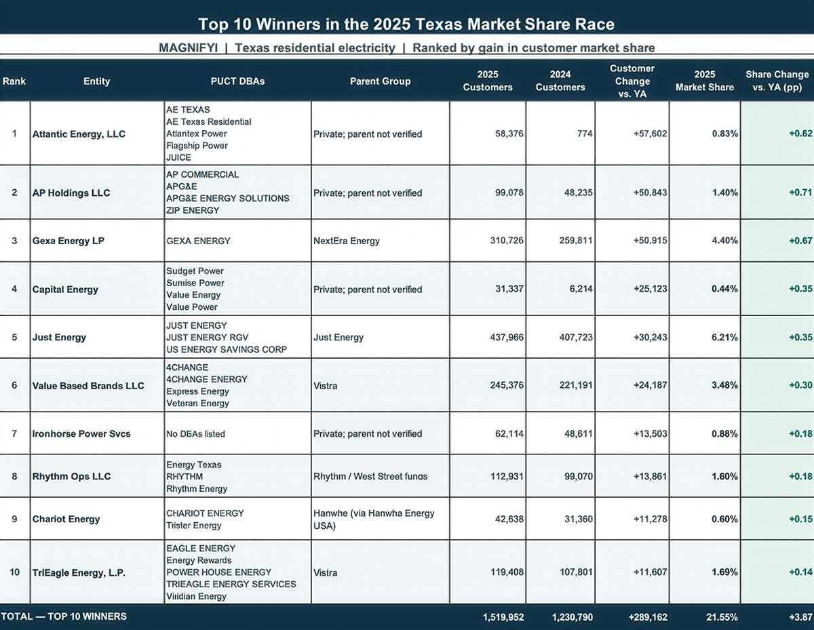Click the '2025 Customers' column header

[488, 81]
